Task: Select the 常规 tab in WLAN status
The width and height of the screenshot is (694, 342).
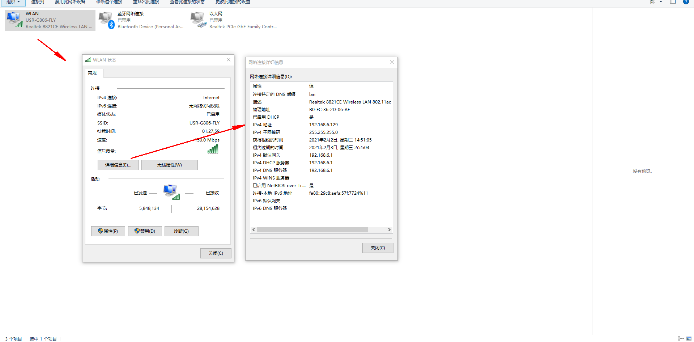Action: (93, 73)
